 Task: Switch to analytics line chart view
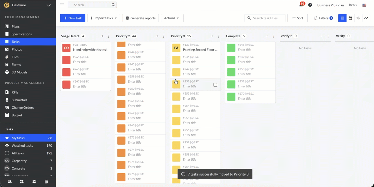pyautogui.click(x=366, y=18)
